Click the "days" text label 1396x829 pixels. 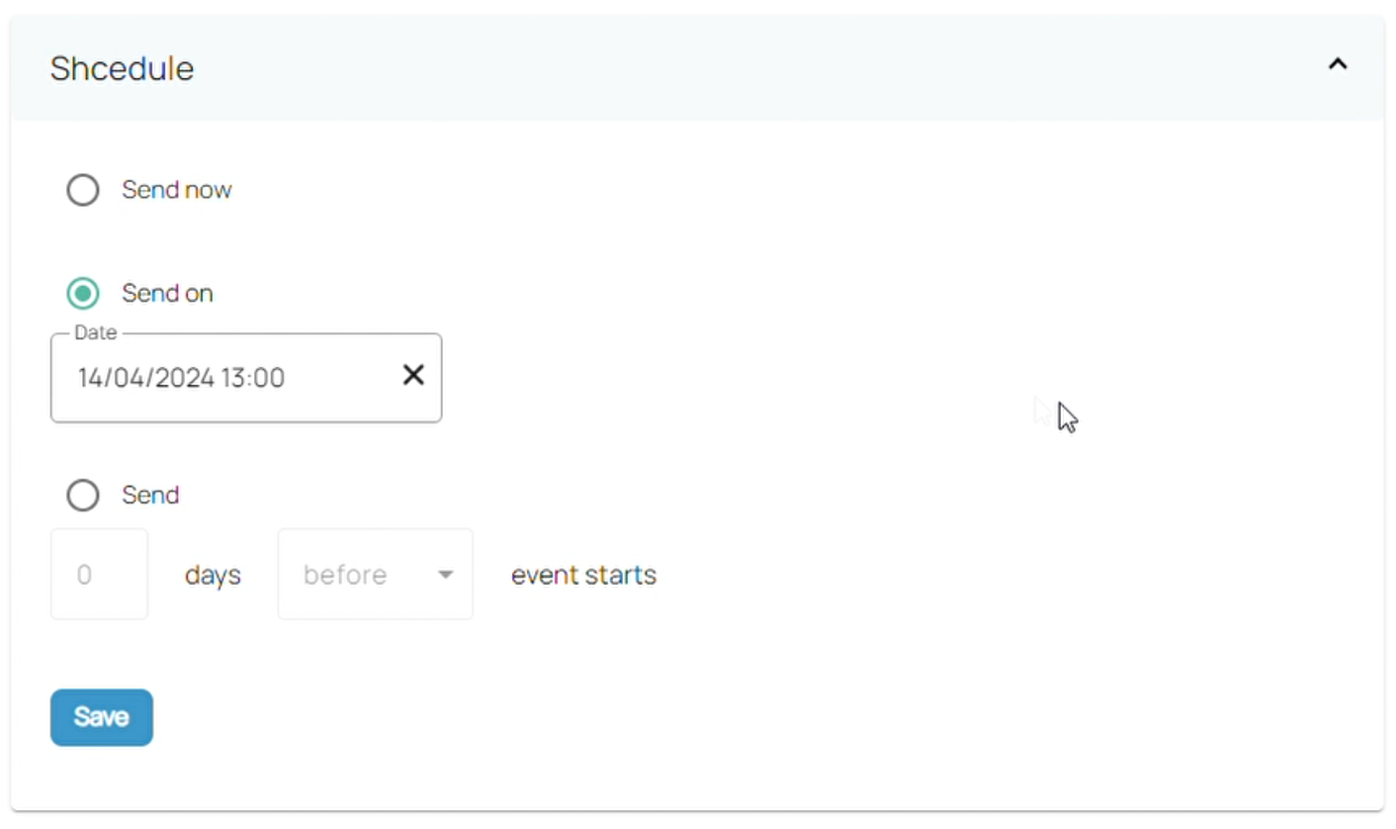pos(213,575)
